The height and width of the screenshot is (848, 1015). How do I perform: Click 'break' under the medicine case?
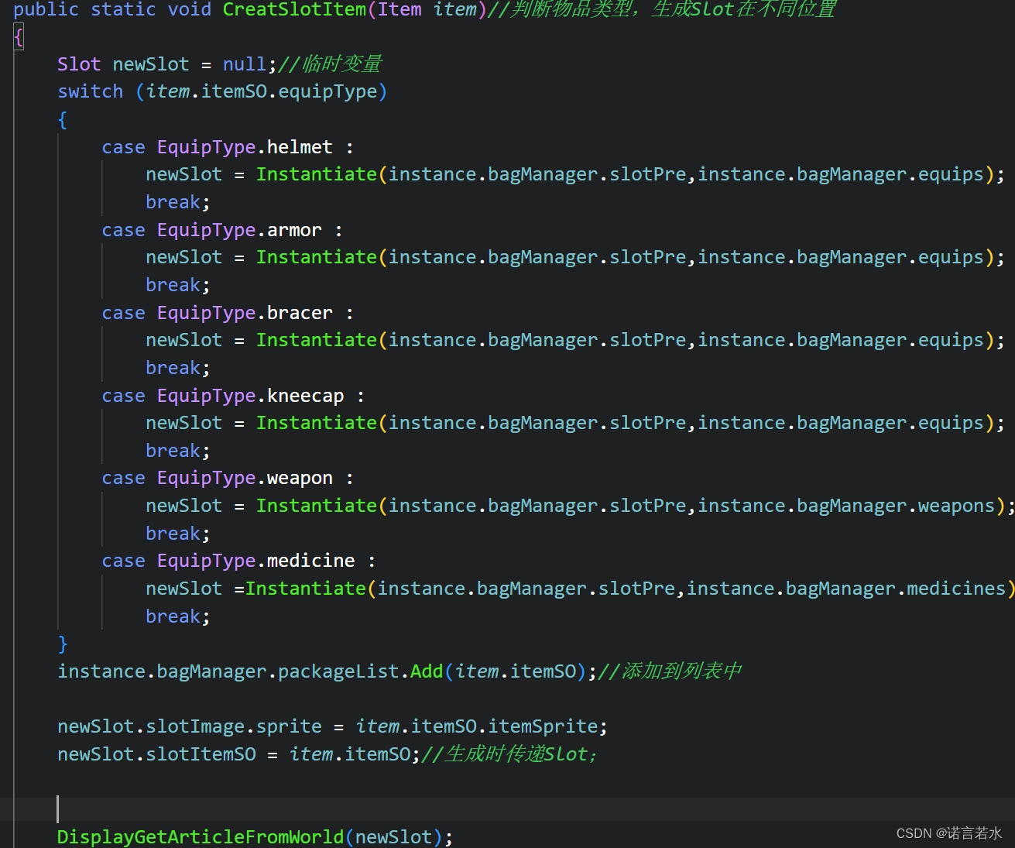coord(173,616)
